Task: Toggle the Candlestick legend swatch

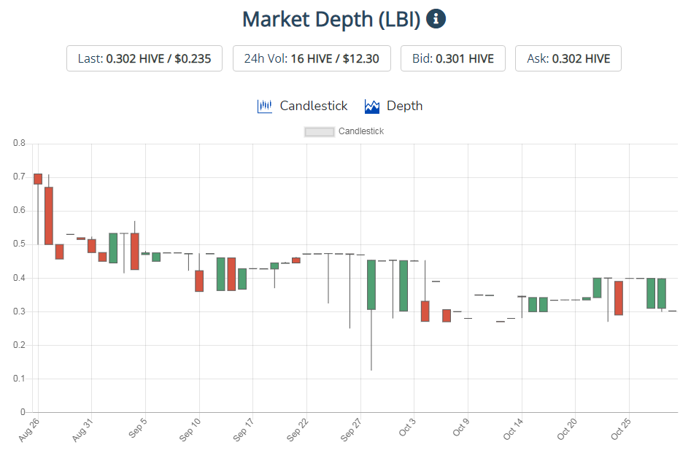Action: (319, 131)
